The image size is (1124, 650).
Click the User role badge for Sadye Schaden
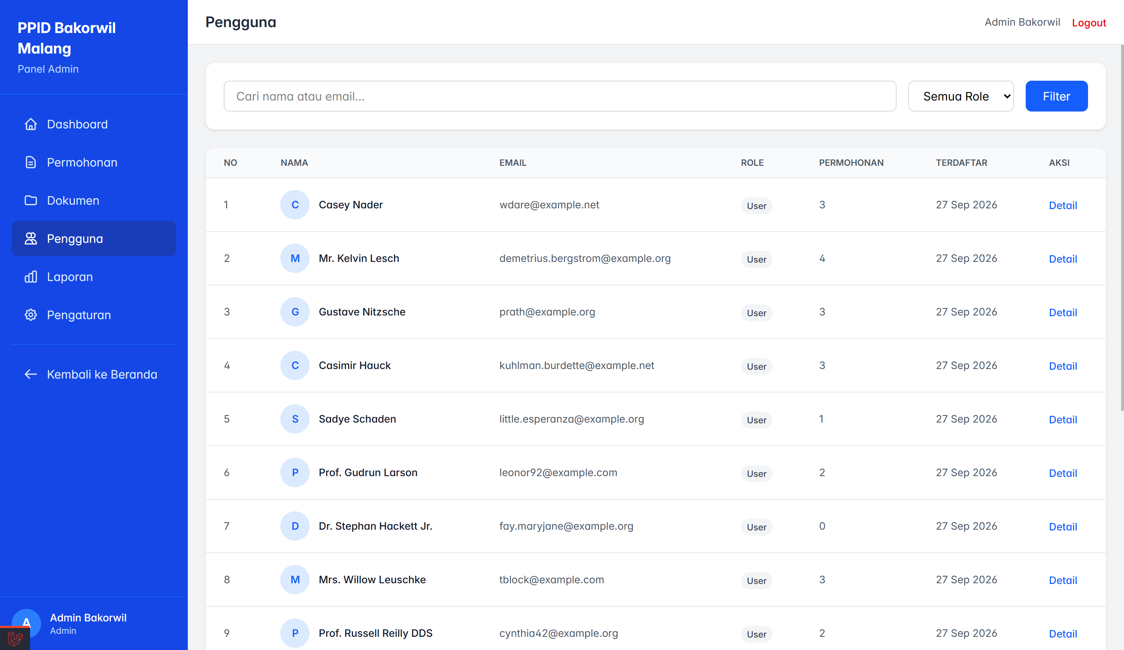point(756,420)
